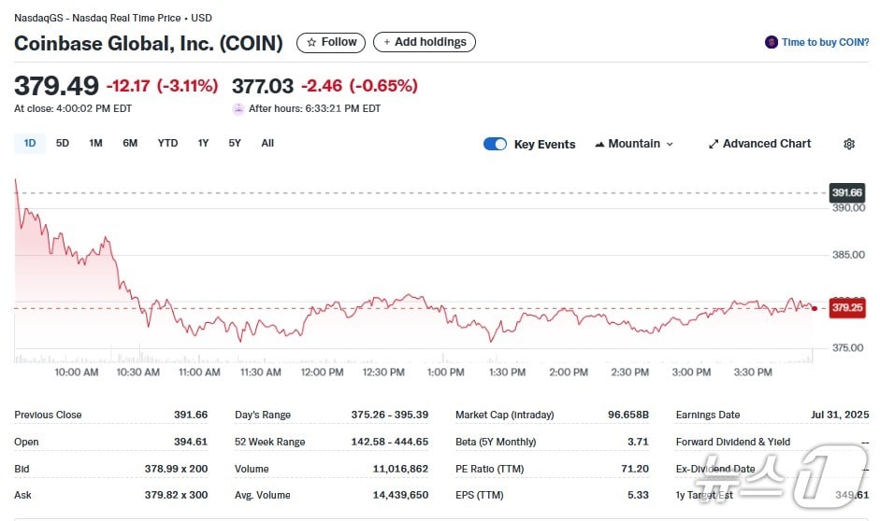Show the 1M chart range
The height and width of the screenshot is (521, 880).
[95, 143]
